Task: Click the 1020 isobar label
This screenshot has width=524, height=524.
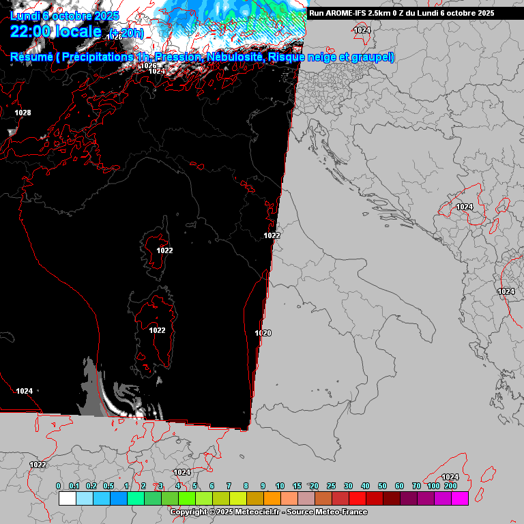Action: pyautogui.click(x=263, y=333)
